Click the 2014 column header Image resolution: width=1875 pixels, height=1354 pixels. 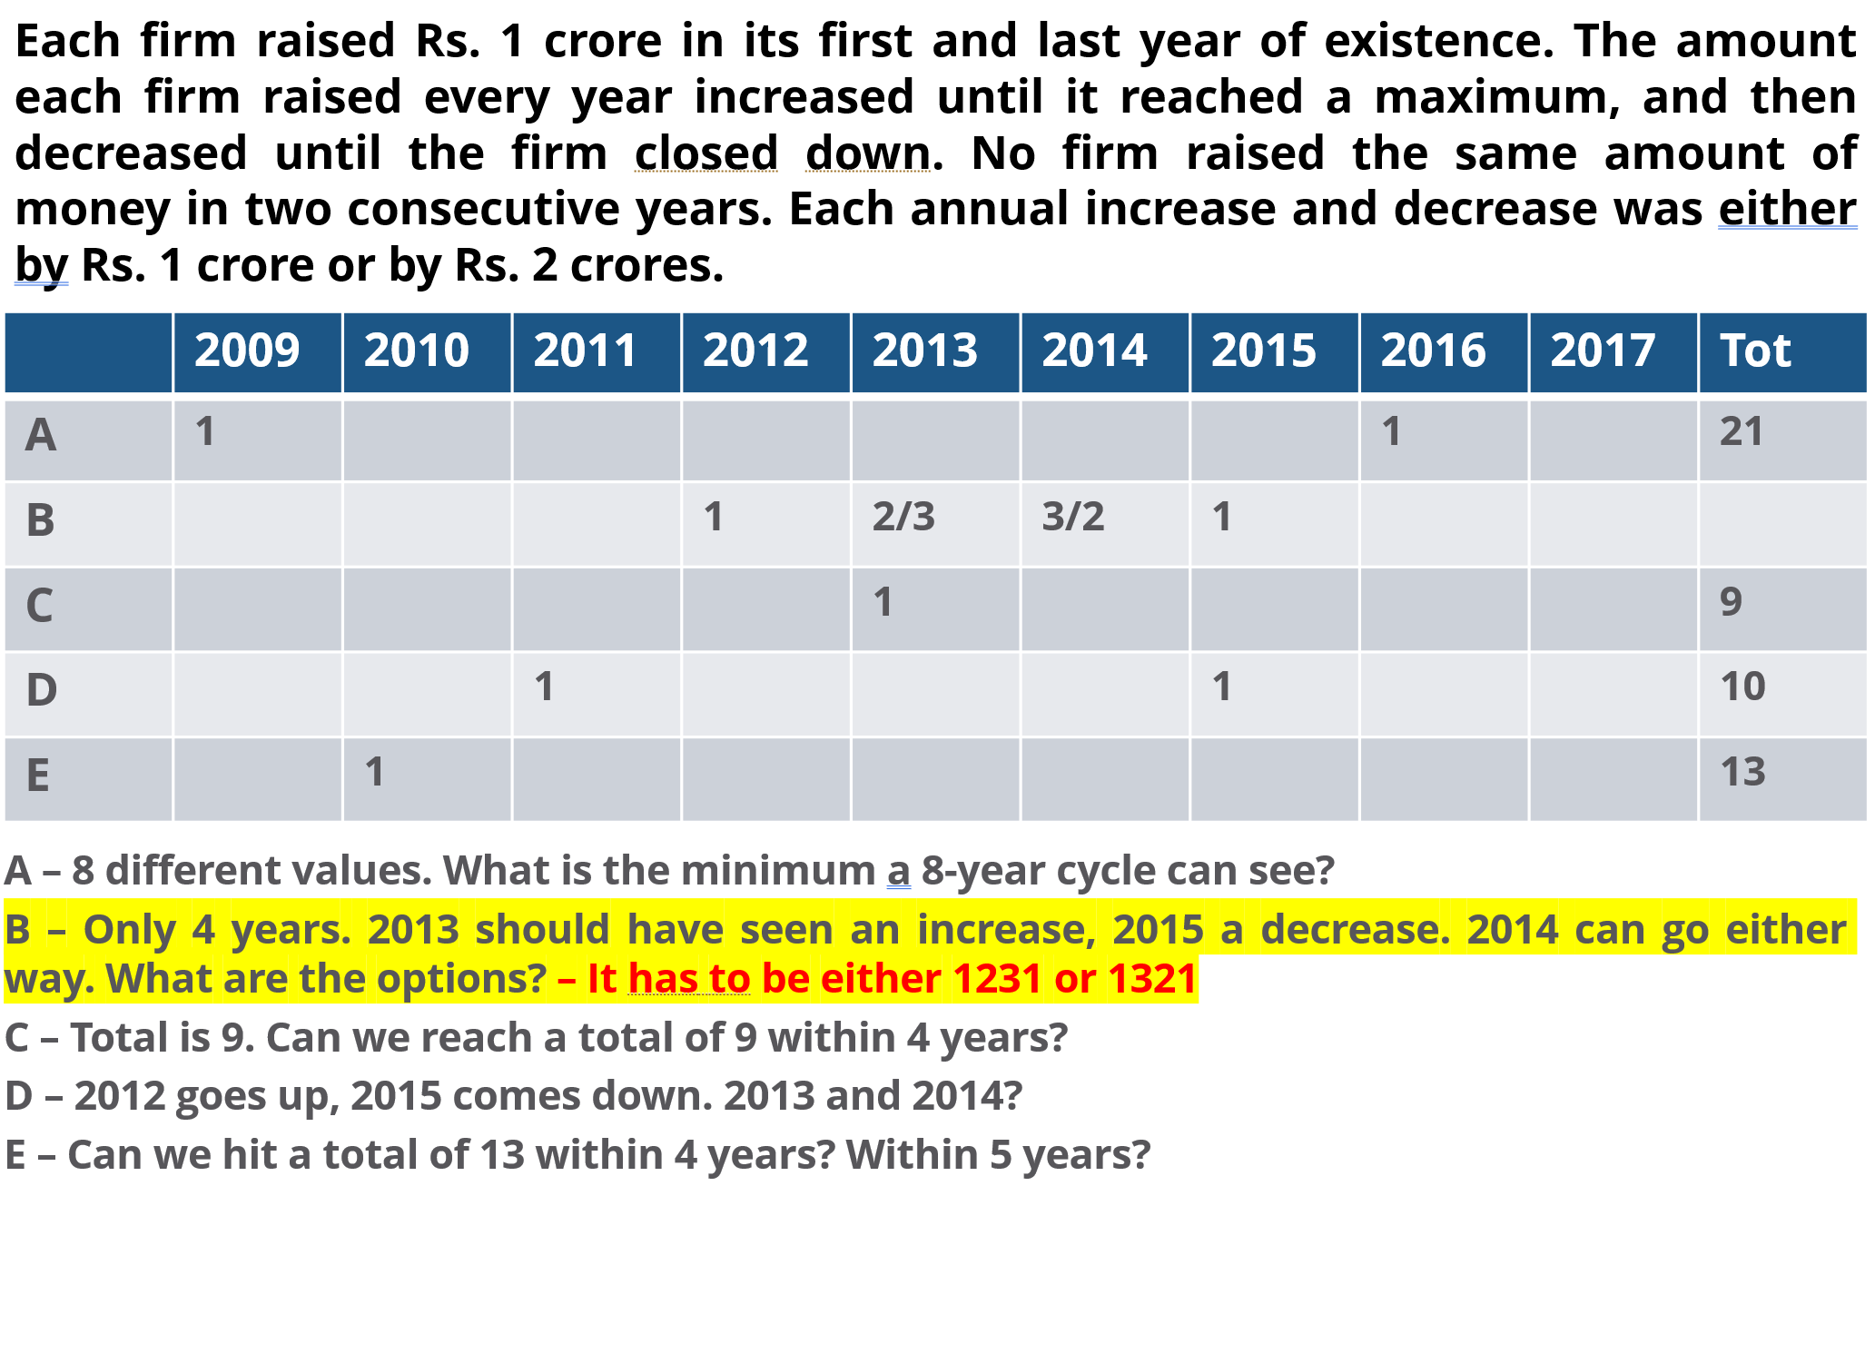[1105, 353]
